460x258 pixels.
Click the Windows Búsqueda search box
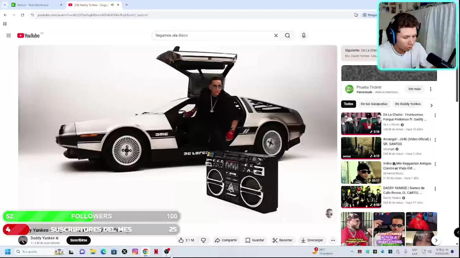tap(40, 252)
